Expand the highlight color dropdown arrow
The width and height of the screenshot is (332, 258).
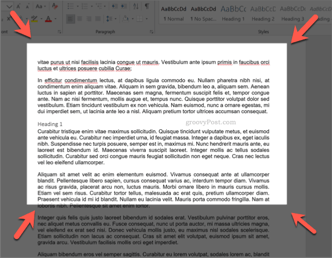click(41, 19)
